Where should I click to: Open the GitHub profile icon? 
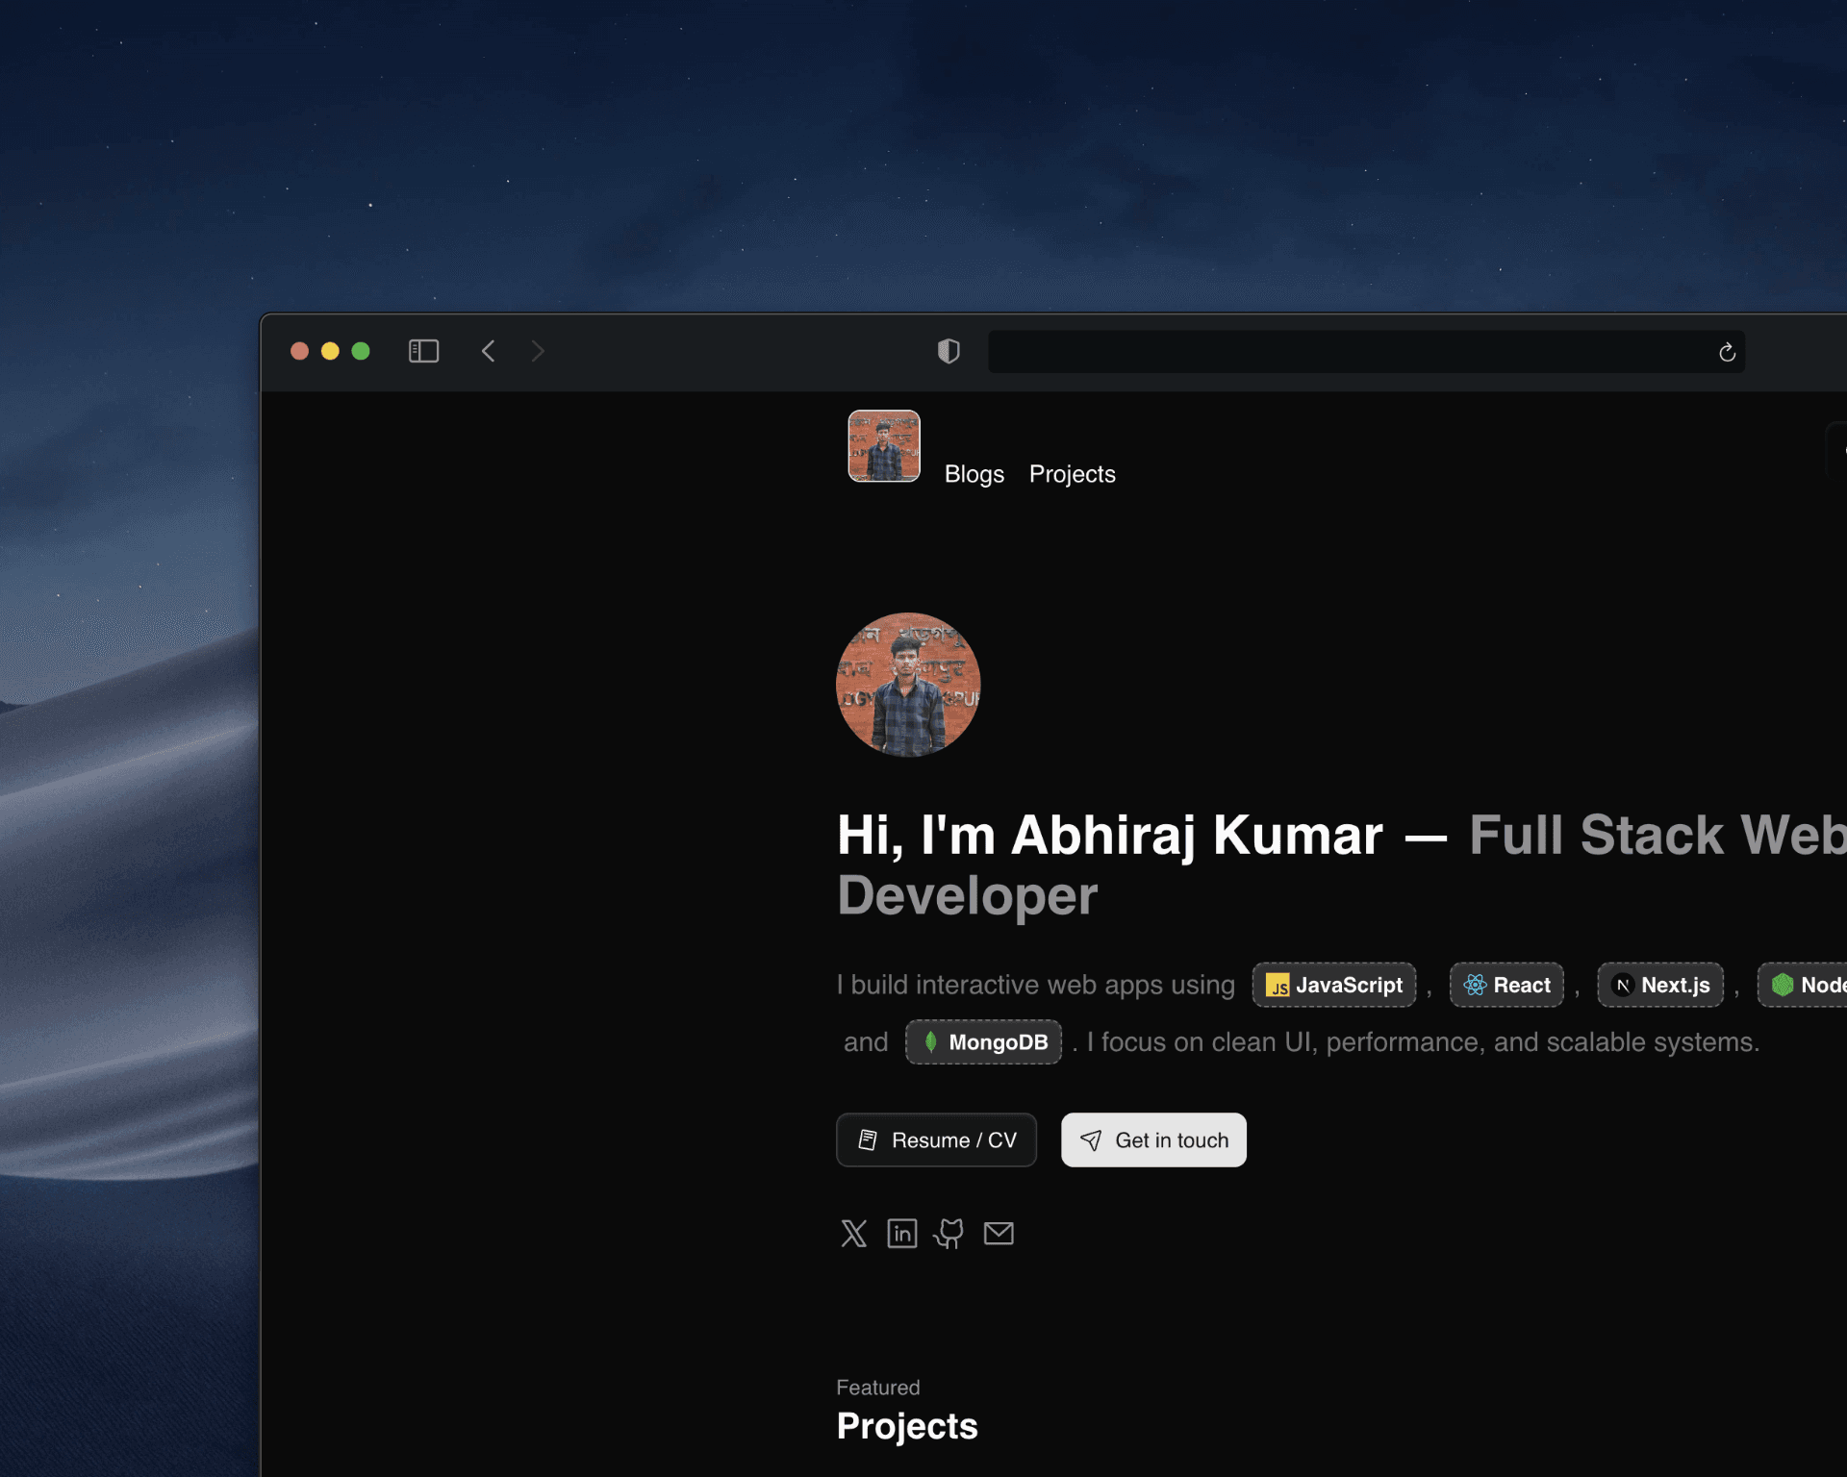(949, 1234)
